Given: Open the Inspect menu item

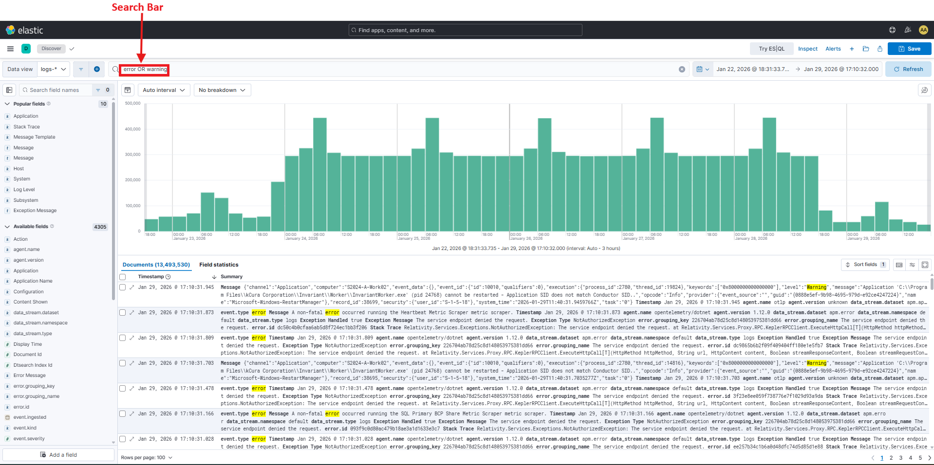Looking at the screenshot, I should tap(807, 49).
